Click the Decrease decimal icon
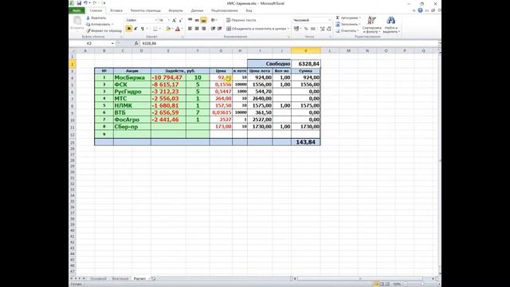This screenshot has width=510, height=287. 329,29
